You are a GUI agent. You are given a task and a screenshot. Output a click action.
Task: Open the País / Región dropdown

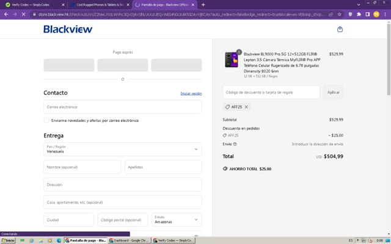[x=123, y=149]
